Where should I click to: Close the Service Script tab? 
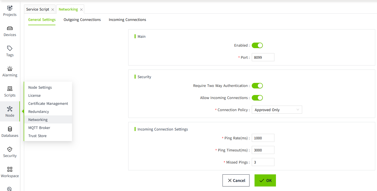tap(53, 10)
